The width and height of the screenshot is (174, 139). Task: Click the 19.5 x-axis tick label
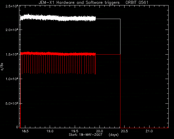[x=75, y=131]
